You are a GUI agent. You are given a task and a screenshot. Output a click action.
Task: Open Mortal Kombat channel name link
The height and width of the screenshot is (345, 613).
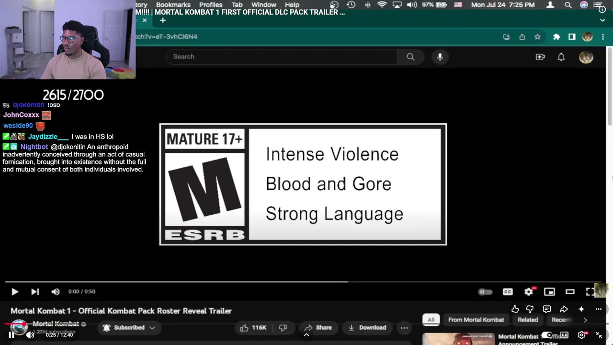(56, 324)
